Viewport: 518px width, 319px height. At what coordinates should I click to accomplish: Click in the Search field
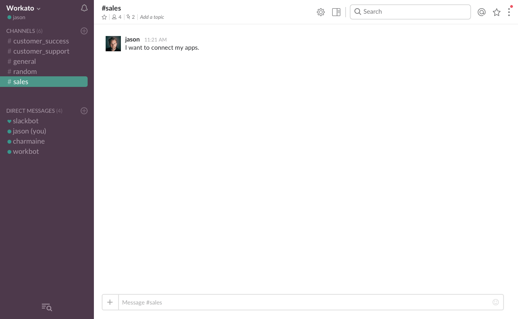click(x=410, y=12)
